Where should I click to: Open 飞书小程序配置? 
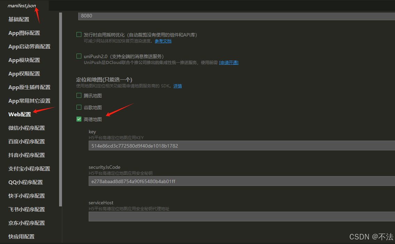pyautogui.click(x=26, y=210)
